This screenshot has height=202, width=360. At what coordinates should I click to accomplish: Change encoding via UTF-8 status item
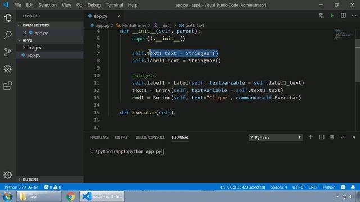298,187
